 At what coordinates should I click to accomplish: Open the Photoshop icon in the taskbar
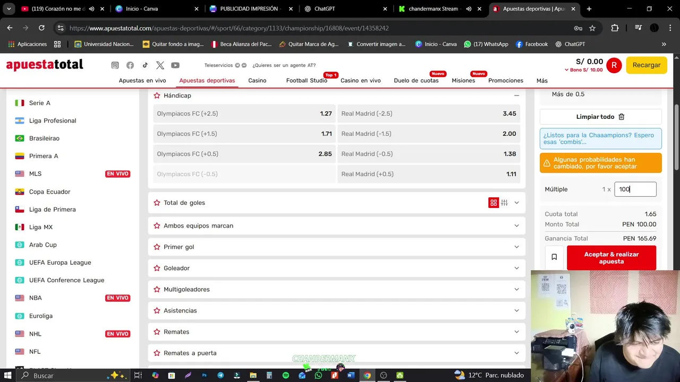[204, 375]
